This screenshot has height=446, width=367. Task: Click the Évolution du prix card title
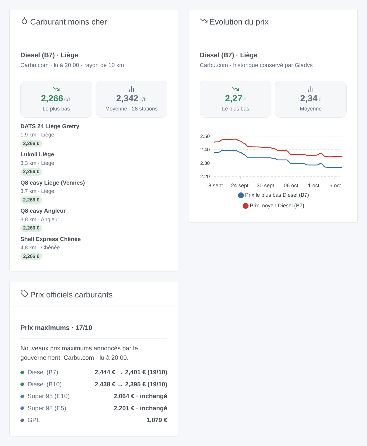[239, 22]
